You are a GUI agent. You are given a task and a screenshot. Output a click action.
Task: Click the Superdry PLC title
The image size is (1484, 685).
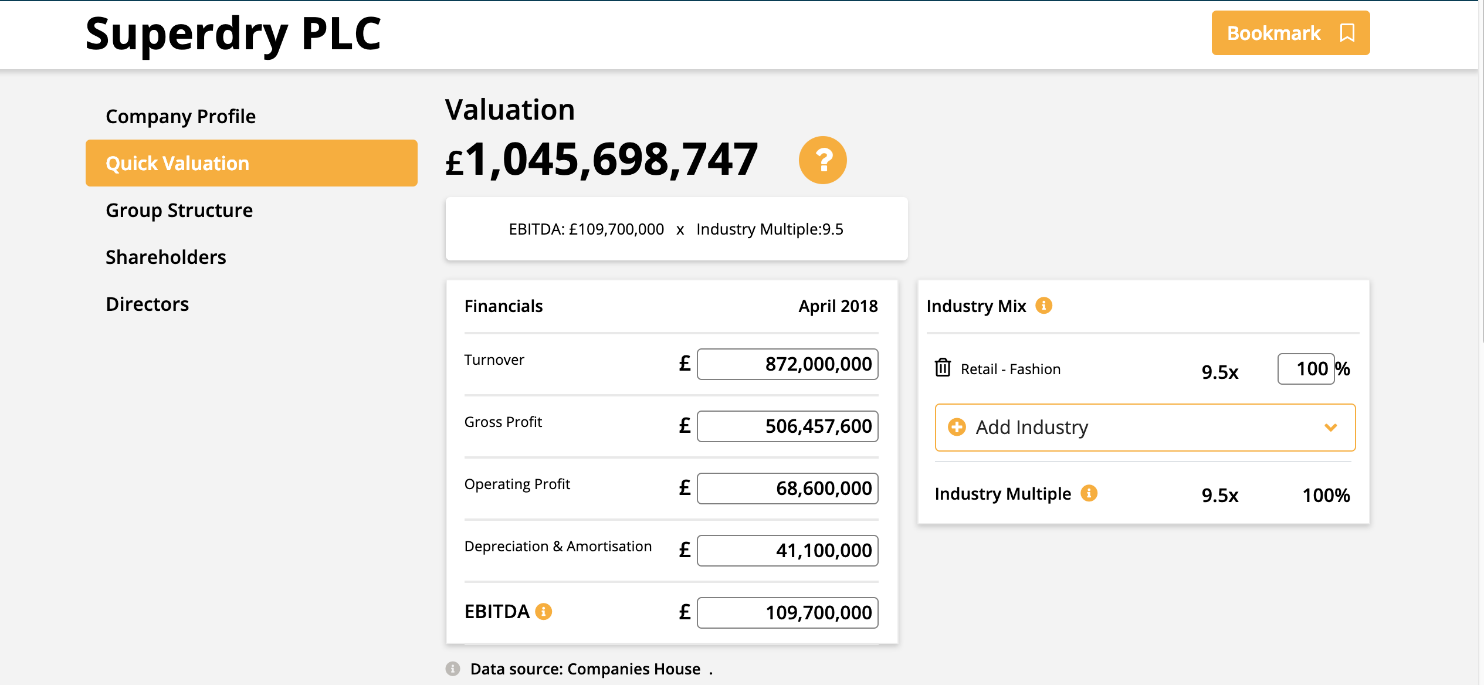pos(233,34)
